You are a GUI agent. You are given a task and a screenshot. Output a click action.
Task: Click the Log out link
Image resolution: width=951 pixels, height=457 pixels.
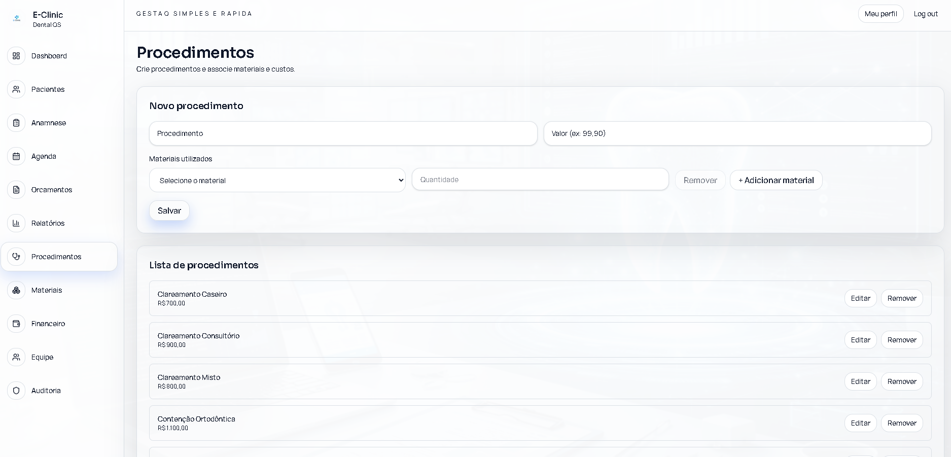[x=926, y=14]
